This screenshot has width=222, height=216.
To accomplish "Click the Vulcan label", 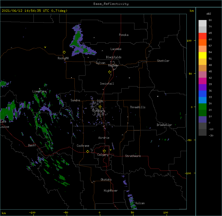I will tap(140, 203).
